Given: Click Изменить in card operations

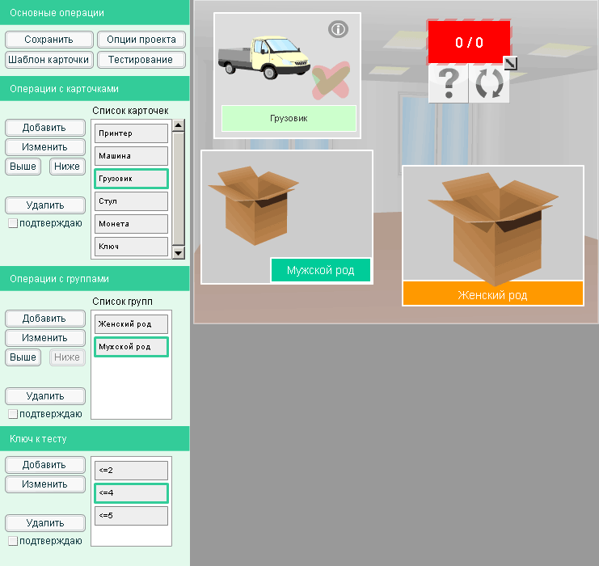Looking at the screenshot, I should pyautogui.click(x=45, y=147).
